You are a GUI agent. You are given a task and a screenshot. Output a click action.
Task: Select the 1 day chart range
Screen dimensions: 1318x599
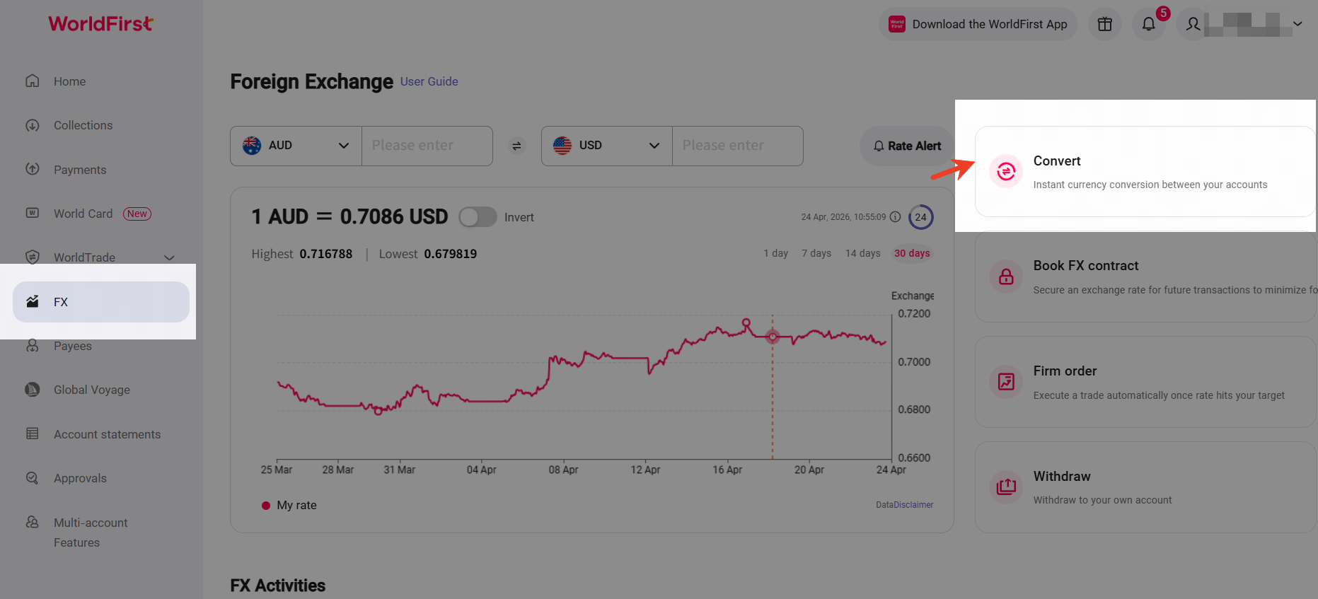776,253
